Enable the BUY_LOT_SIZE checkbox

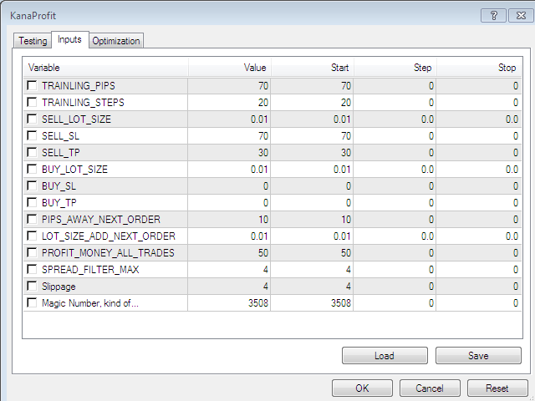pos(32,169)
